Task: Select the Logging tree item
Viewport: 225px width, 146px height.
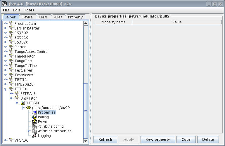Action: (x=44, y=135)
